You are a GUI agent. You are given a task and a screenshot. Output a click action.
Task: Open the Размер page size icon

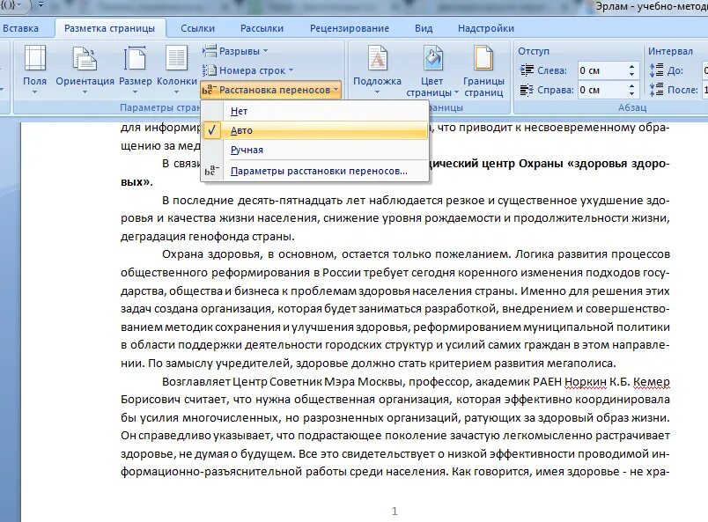click(x=135, y=59)
